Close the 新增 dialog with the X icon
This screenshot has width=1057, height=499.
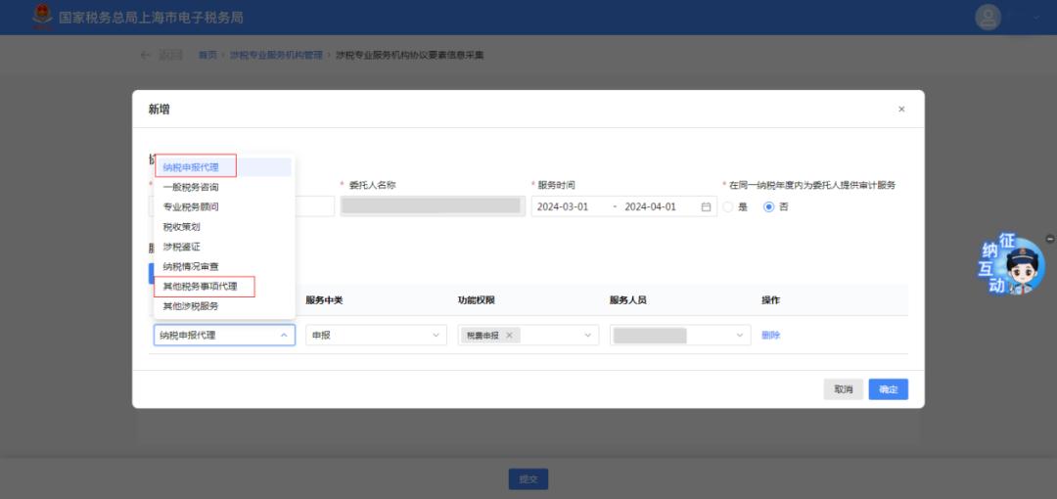point(901,110)
